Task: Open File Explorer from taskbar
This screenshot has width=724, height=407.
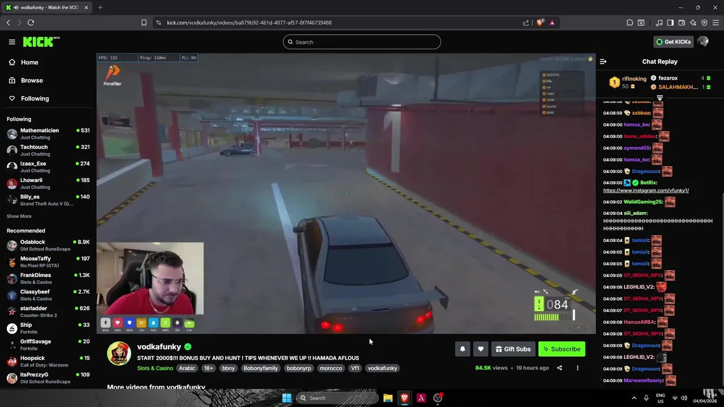Action: (x=388, y=398)
